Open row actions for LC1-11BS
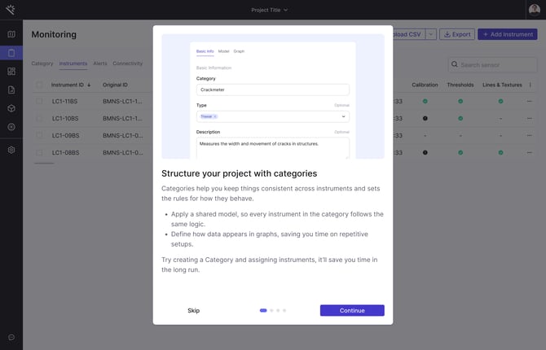 530,101
